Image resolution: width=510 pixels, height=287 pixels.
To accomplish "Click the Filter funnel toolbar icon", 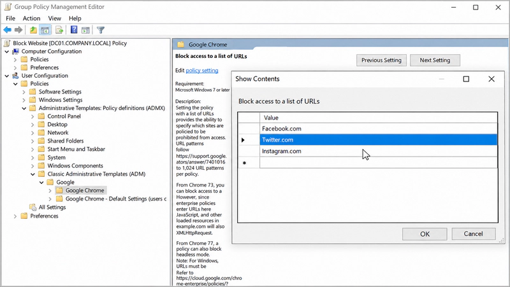I will (101, 30).
